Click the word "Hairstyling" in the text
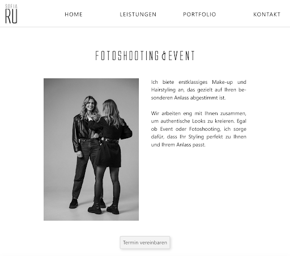 [163, 90]
